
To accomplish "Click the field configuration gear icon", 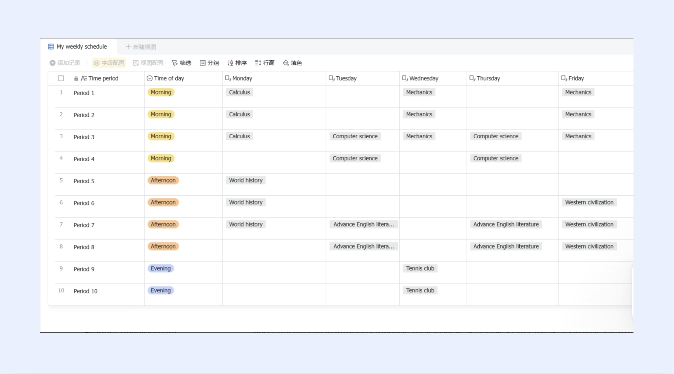I will pos(96,63).
